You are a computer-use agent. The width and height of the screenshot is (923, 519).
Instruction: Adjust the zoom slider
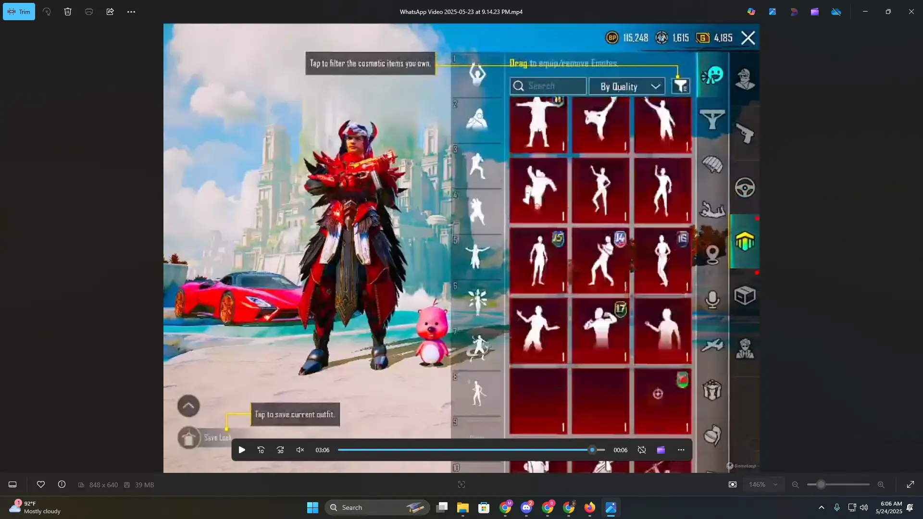click(838, 484)
